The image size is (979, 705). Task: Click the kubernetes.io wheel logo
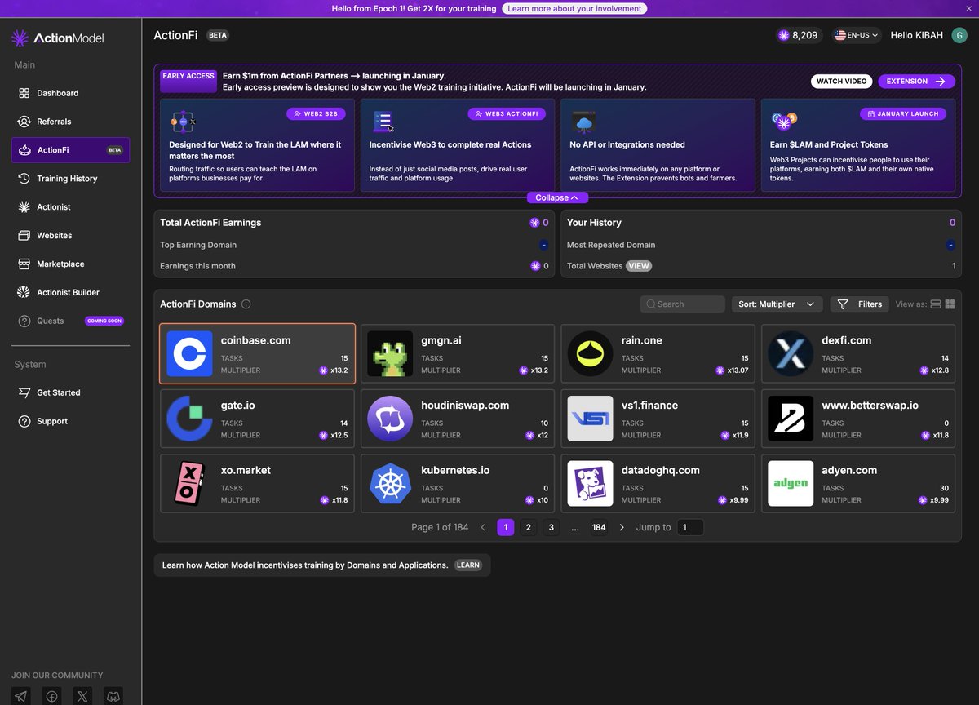(x=390, y=484)
